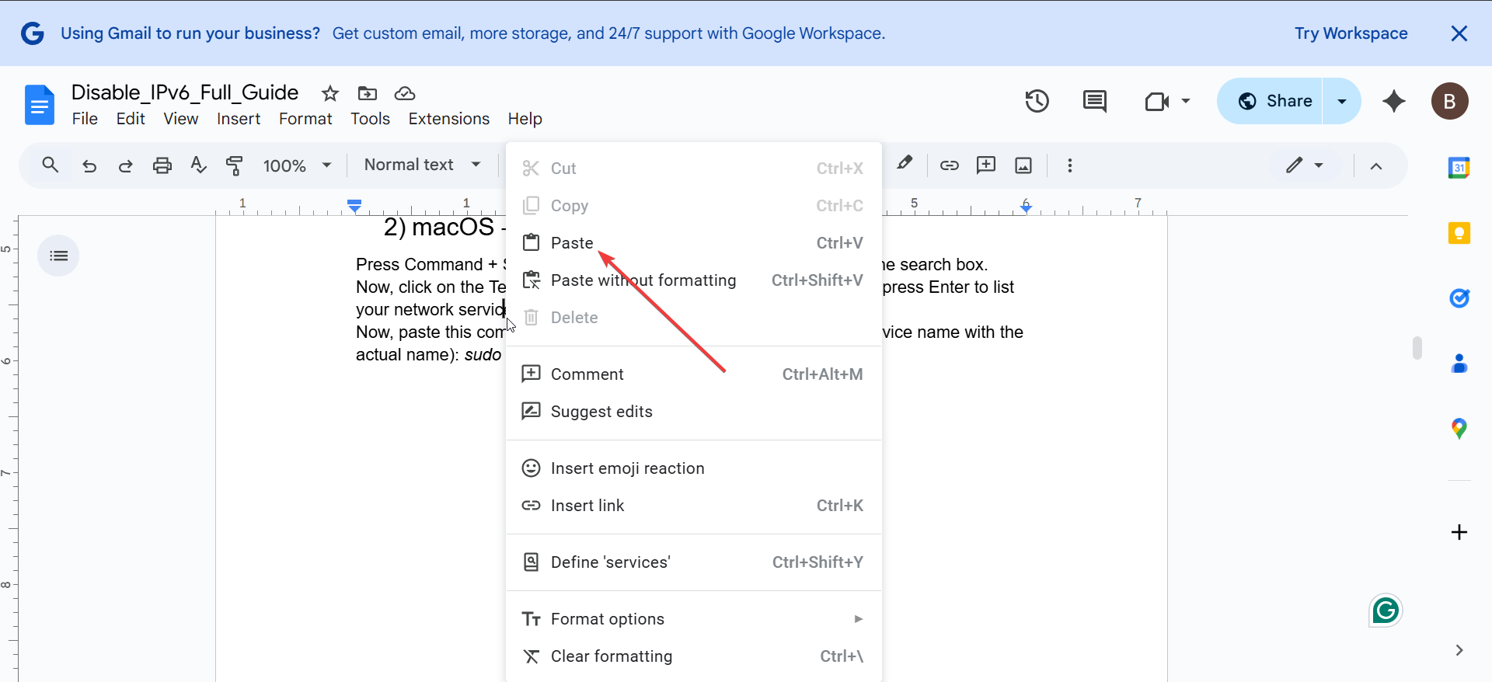Click the highlight color pen icon

coord(905,164)
